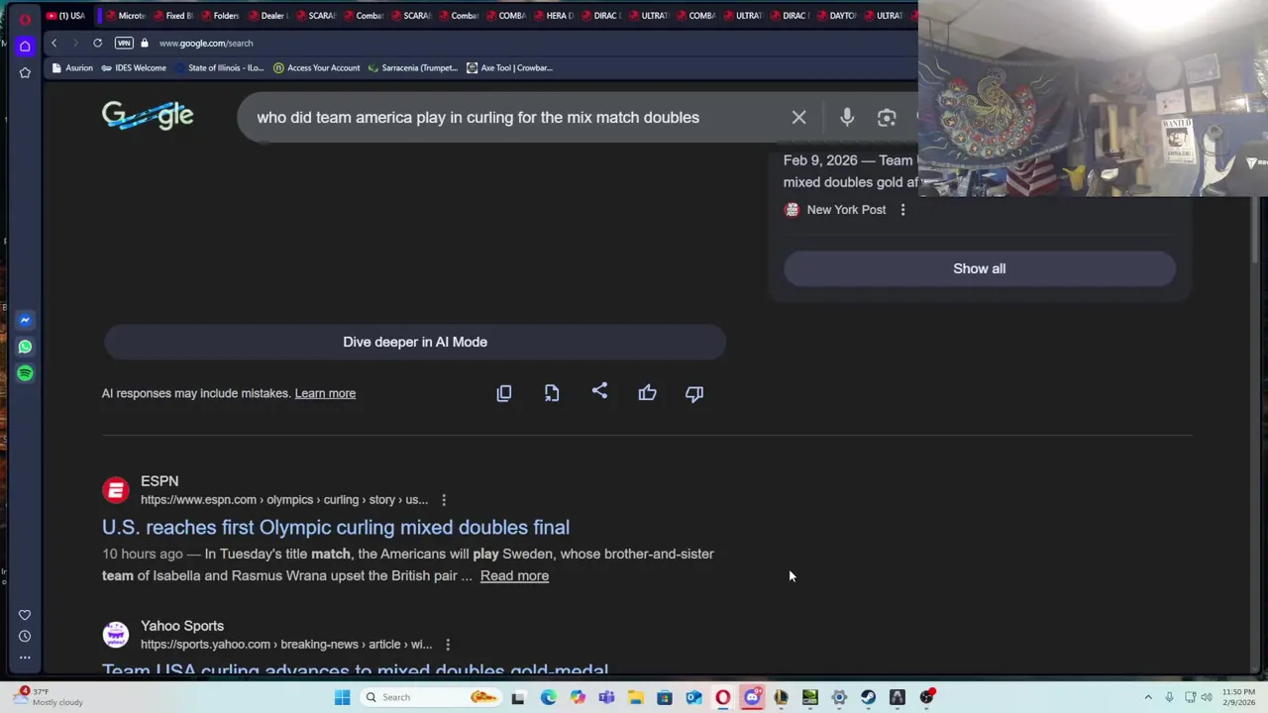Copy the AI response text
This screenshot has height=713, width=1268.
tap(504, 393)
